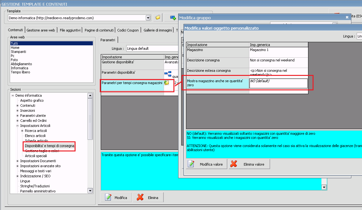Viewport: 362px width, 210px height.
Task: Click Non si consegna nel weekend cell
Action: click(279, 63)
